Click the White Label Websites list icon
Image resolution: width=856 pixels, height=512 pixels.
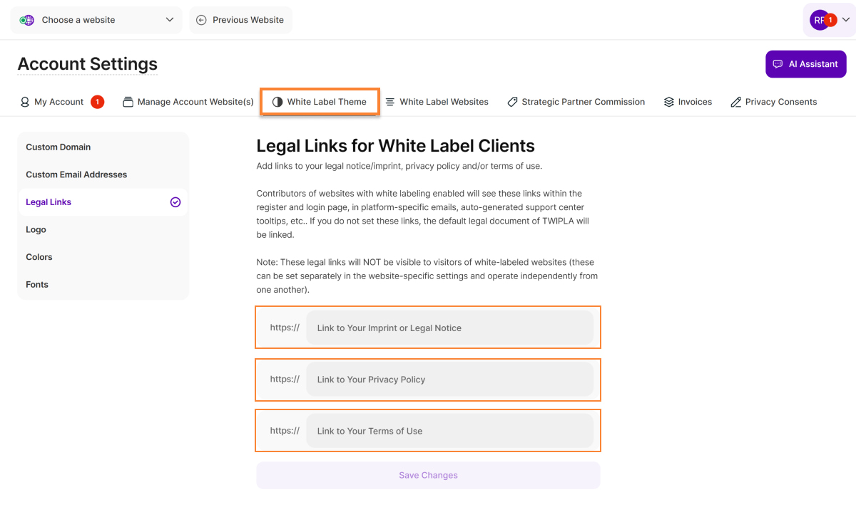(390, 102)
